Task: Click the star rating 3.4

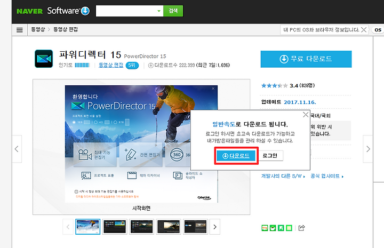Action: (288, 86)
